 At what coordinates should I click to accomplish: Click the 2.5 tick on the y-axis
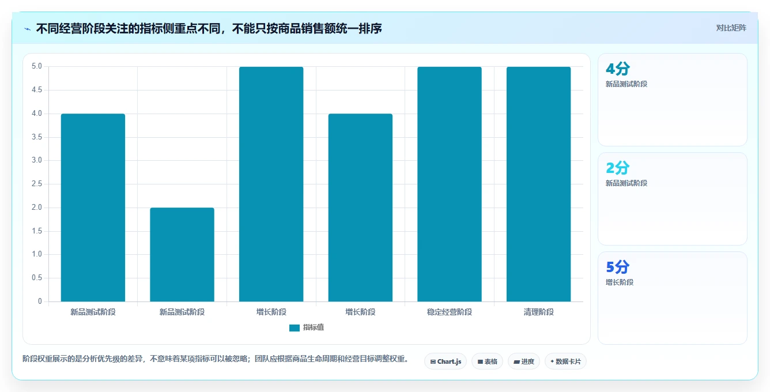tap(37, 184)
